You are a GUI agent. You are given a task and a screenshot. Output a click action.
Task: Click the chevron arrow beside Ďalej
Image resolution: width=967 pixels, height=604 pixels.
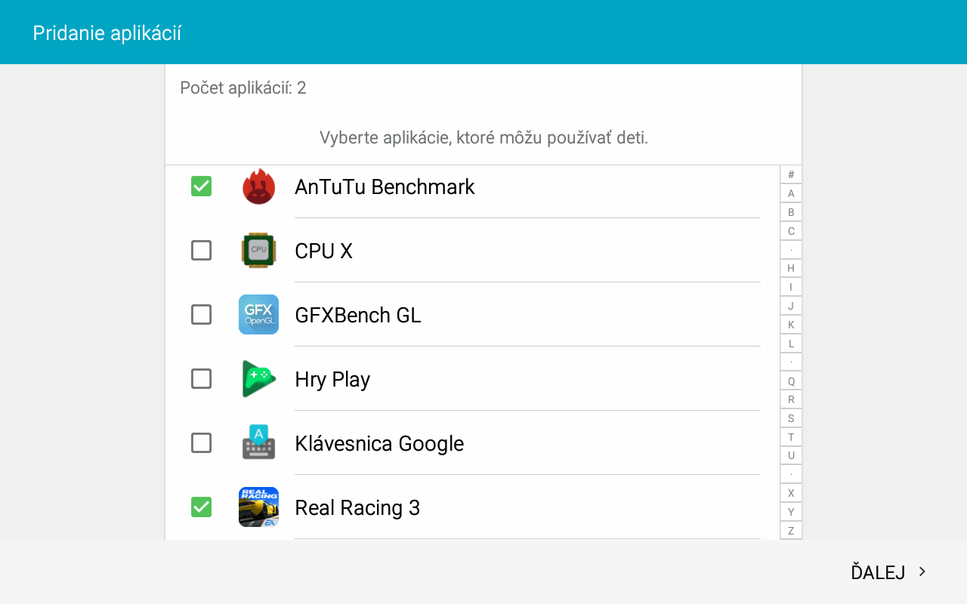coord(922,572)
